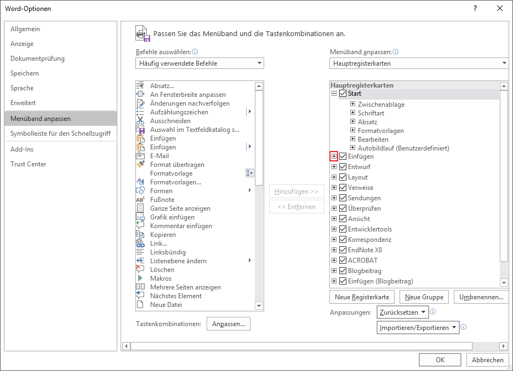The height and width of the screenshot is (371, 513).
Task: Click the scissors icon next to Ausschneiden
Action: coord(140,121)
